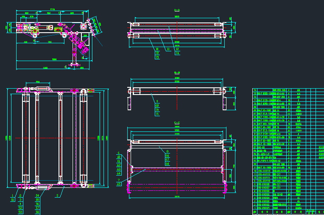Click part balloon number 61

pos(119,161)
